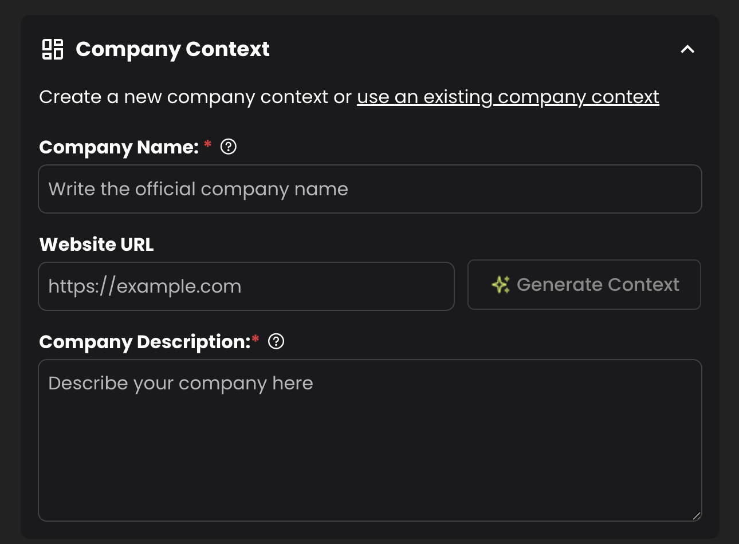Image resolution: width=739 pixels, height=544 pixels.
Task: Click the textarea resize handle
Action: click(696, 515)
